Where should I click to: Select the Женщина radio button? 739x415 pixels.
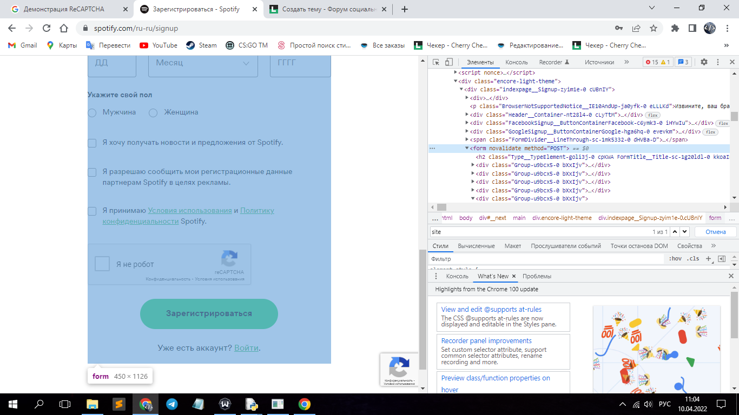(x=153, y=113)
